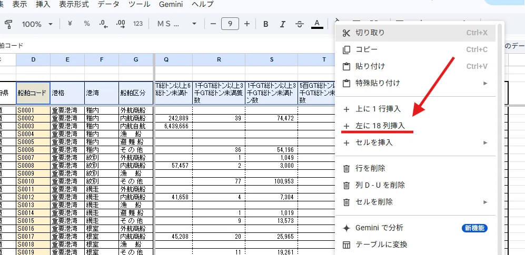This screenshot has height=255, width=525.
Task: Expand the セルを削除 submenu
Action: click(x=415, y=202)
